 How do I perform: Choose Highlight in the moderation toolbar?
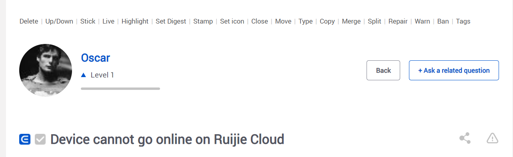135,21
